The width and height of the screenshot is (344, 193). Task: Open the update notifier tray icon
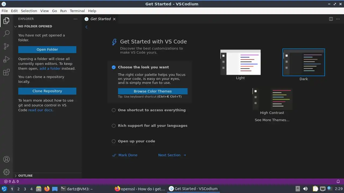(329, 189)
